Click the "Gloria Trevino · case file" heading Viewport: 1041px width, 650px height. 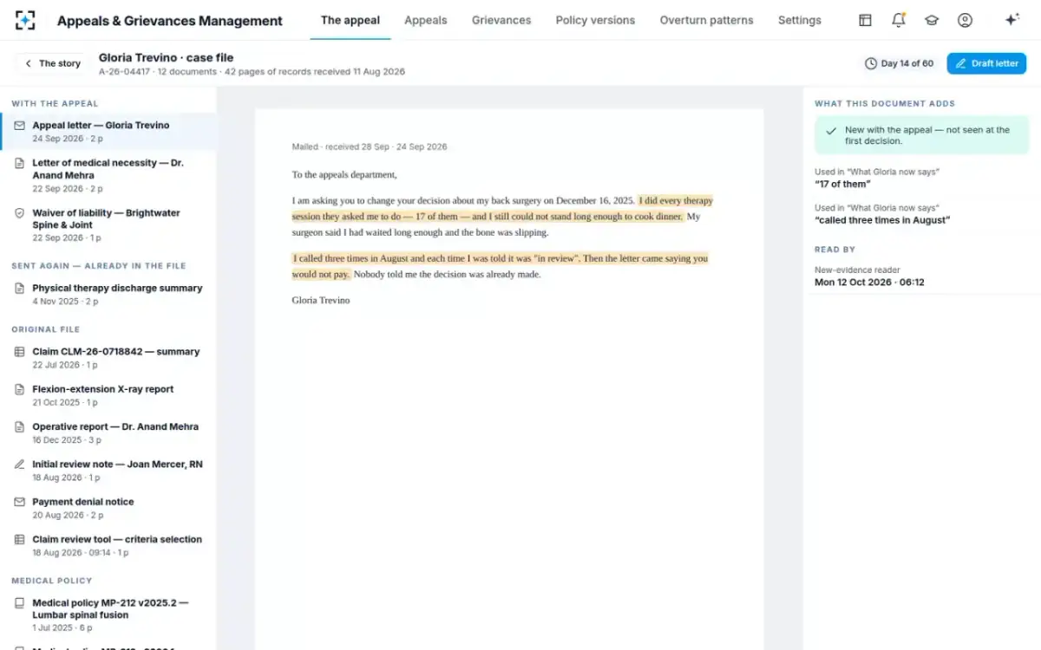[166, 57]
